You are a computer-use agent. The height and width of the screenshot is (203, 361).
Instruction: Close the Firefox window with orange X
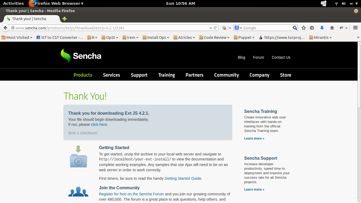[356, 11]
